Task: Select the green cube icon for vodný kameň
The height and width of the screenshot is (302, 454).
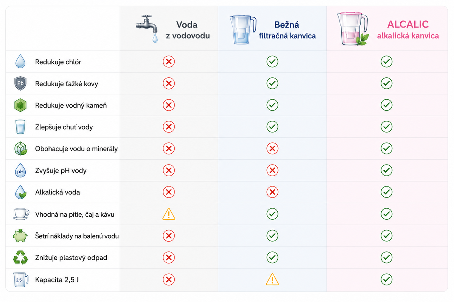Action: pyautogui.click(x=20, y=105)
